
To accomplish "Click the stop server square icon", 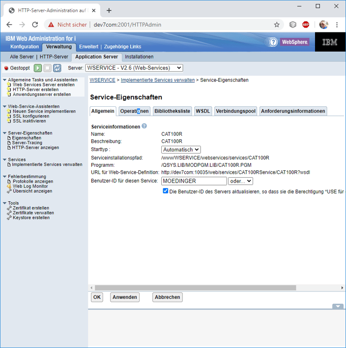I will 48,68.
